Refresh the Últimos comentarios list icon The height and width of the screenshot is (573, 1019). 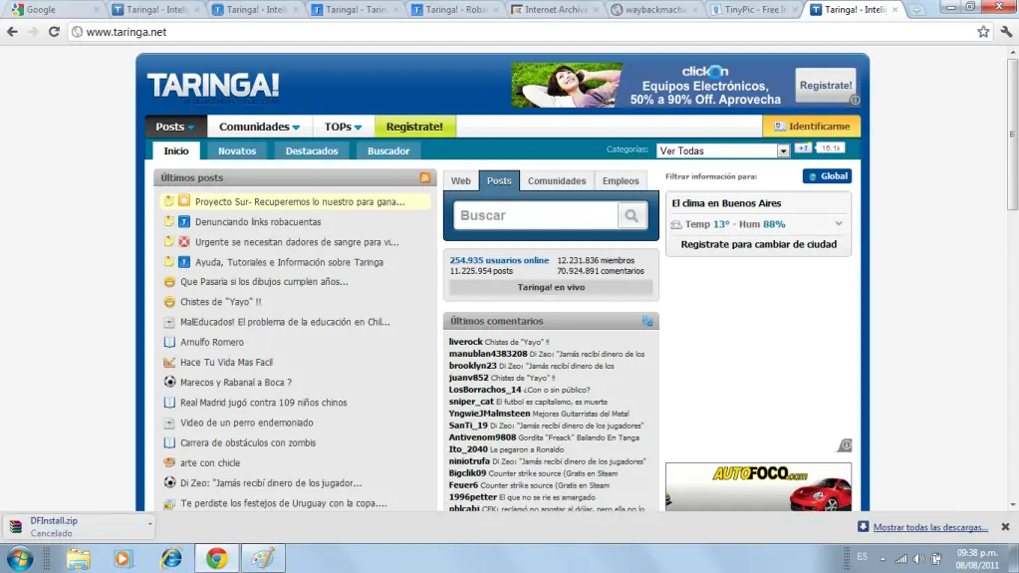point(647,321)
